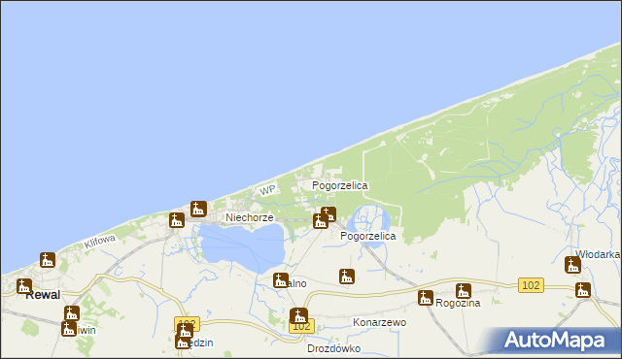Select the Drozdówko village label

coord(334,348)
